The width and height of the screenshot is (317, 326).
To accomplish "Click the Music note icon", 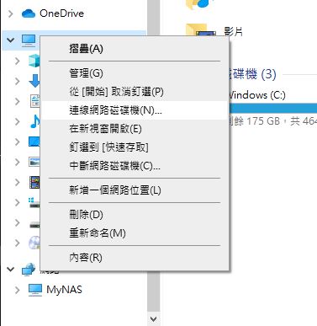I will [34, 121].
